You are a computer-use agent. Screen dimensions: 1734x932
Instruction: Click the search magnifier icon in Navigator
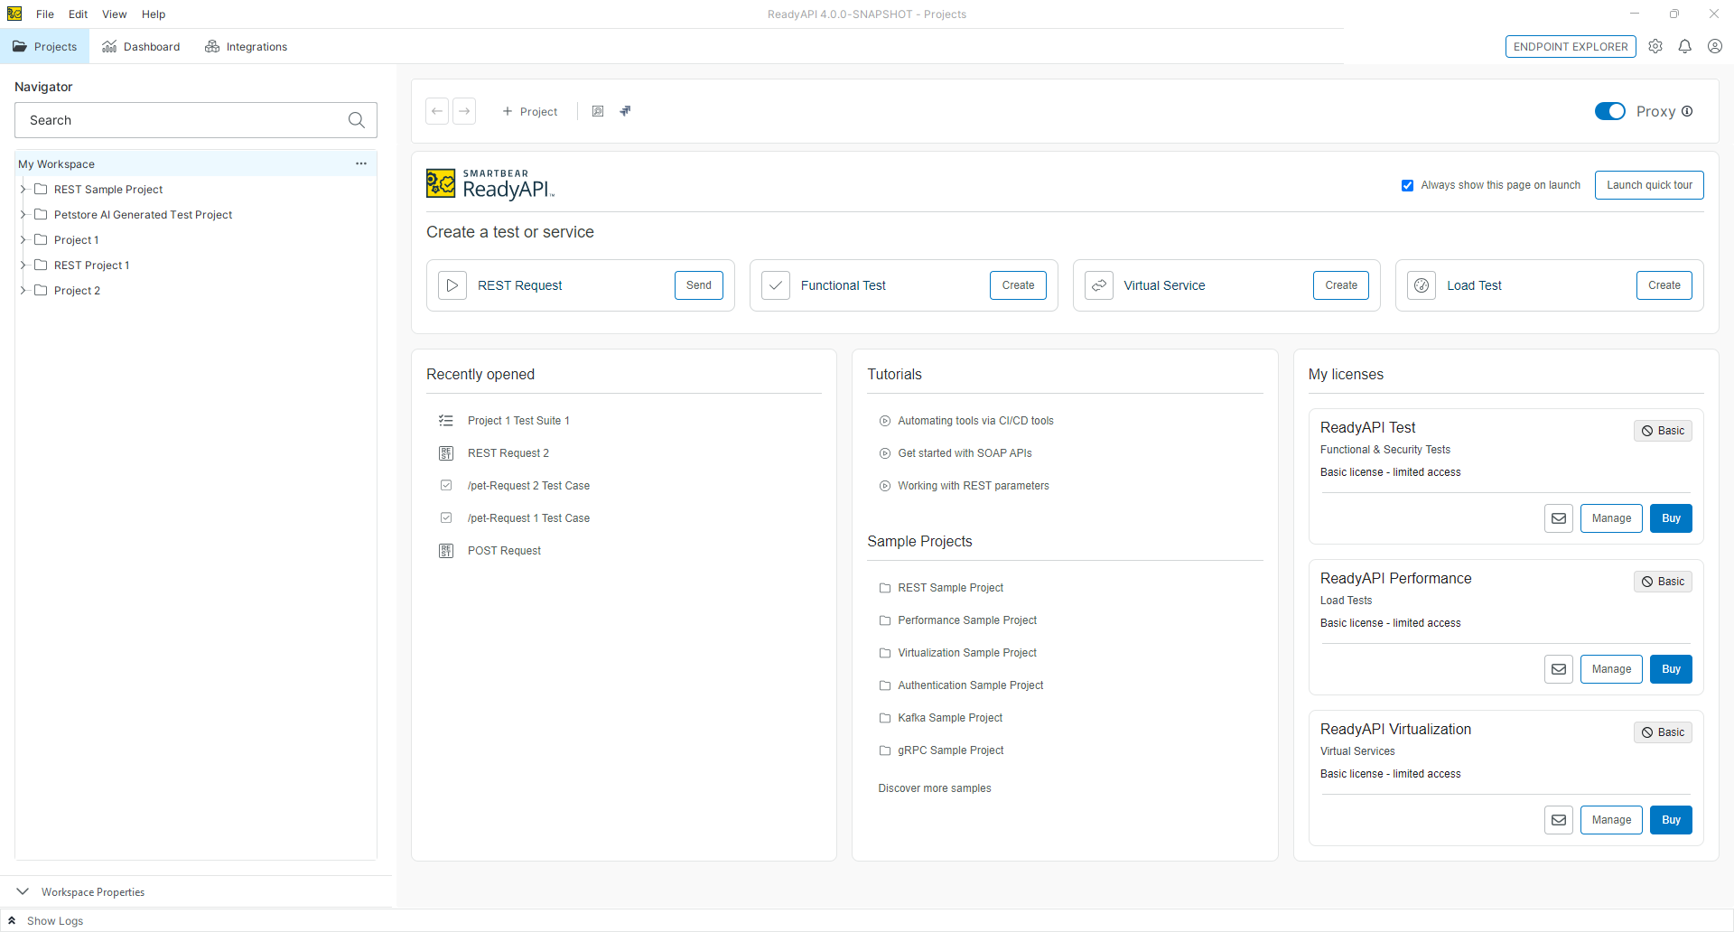click(x=357, y=120)
